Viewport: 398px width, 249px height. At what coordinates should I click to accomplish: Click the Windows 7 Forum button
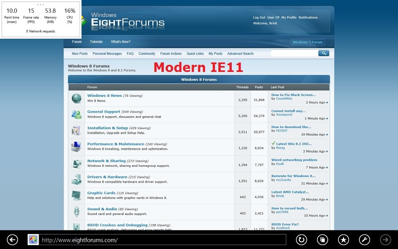pyautogui.click(x=308, y=42)
